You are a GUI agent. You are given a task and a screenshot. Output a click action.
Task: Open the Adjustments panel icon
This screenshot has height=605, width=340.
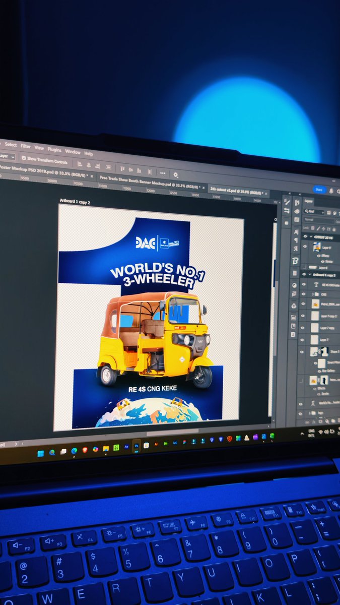click(x=294, y=285)
